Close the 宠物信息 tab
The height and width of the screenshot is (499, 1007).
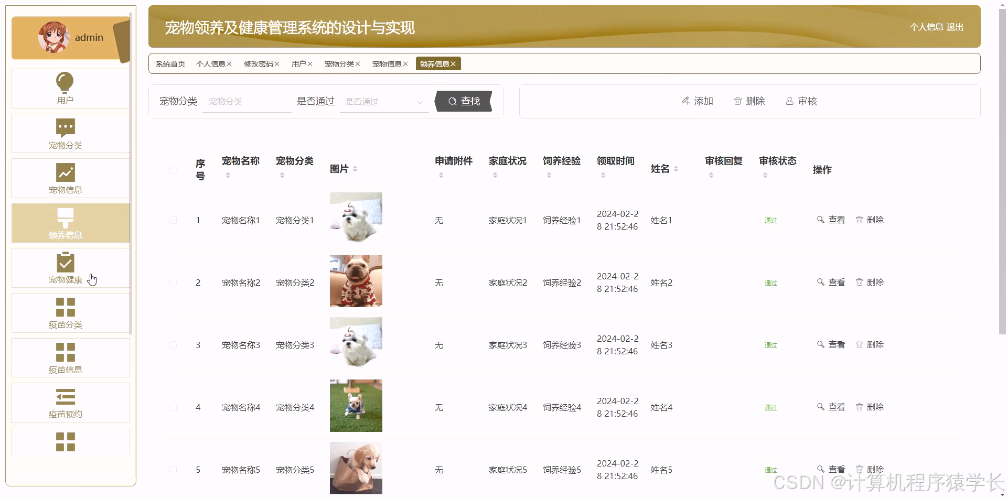tap(405, 64)
